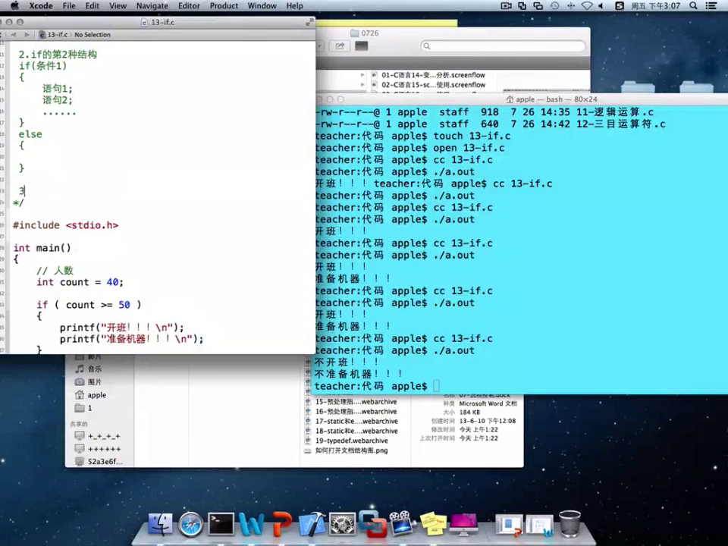Click the Xcode hammer icon in Dock
Image resolution: width=728 pixels, height=546 pixels.
pos(312,524)
